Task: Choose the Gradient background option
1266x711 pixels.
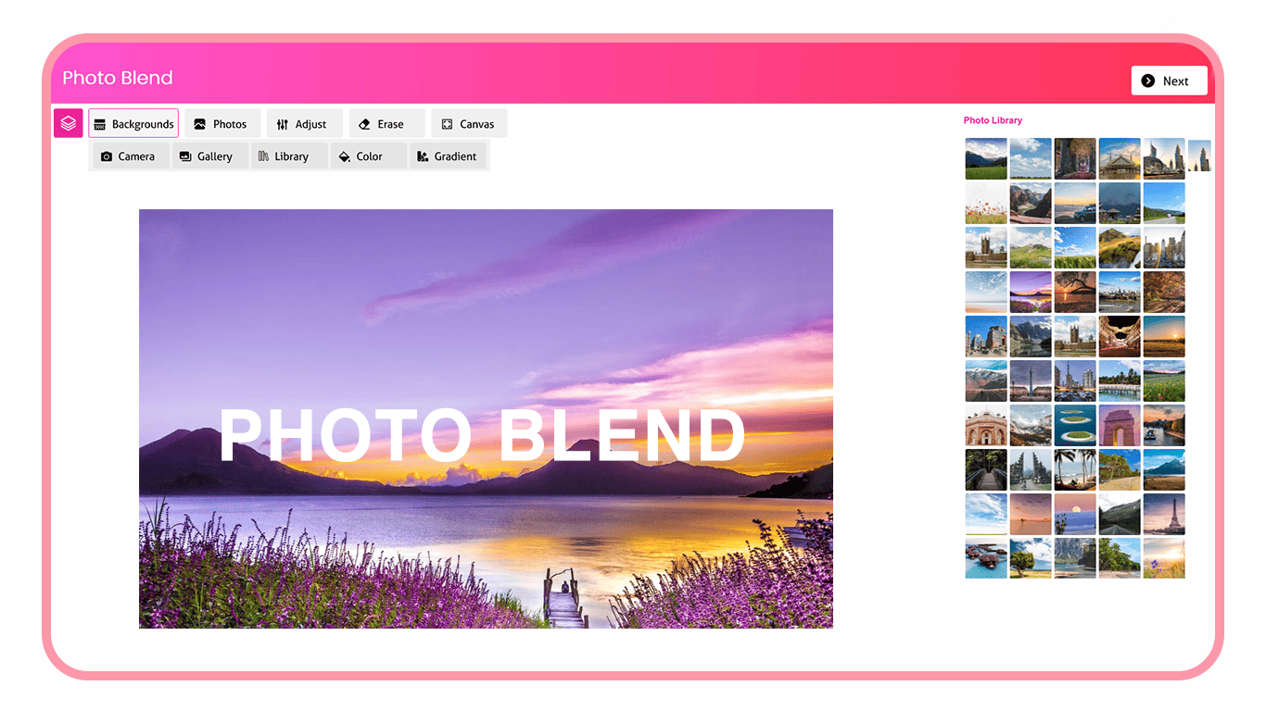Action: (448, 156)
